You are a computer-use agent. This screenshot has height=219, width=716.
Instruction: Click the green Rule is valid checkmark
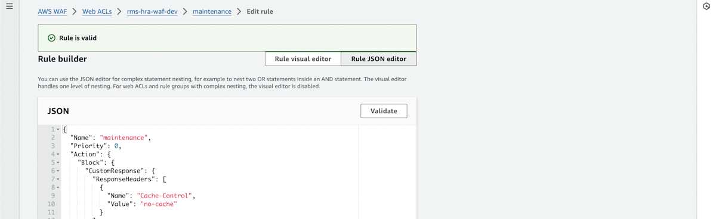coord(51,38)
